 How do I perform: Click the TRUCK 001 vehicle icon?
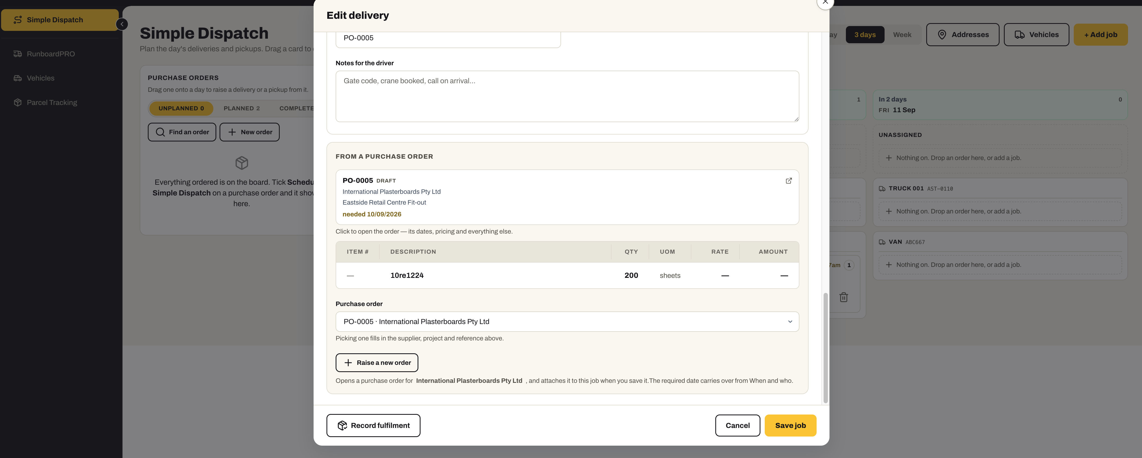point(882,189)
